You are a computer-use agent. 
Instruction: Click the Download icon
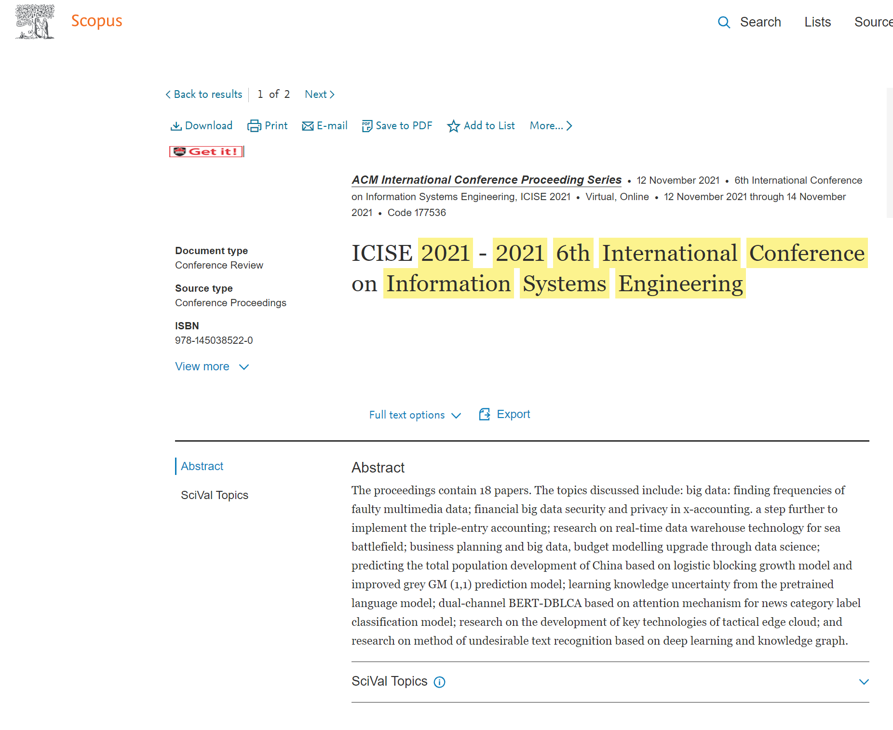pyautogui.click(x=176, y=126)
